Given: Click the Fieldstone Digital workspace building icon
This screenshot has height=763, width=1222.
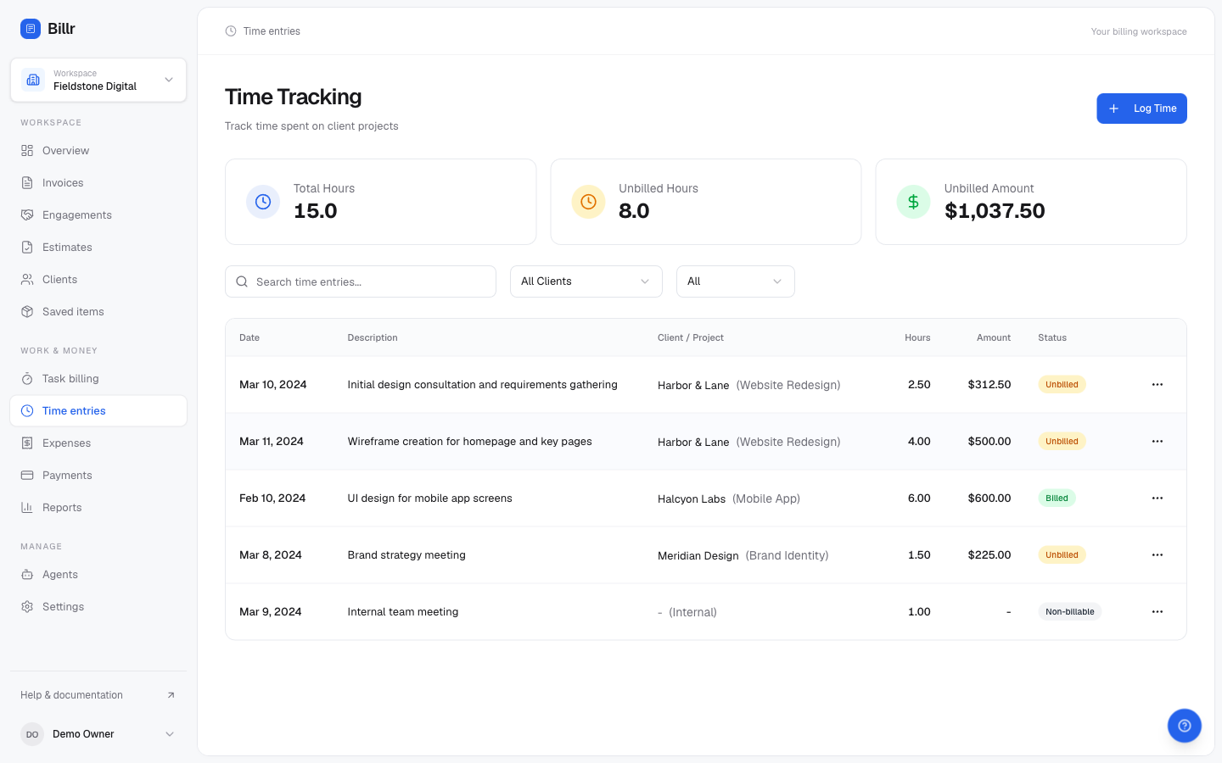Looking at the screenshot, I should (33, 80).
